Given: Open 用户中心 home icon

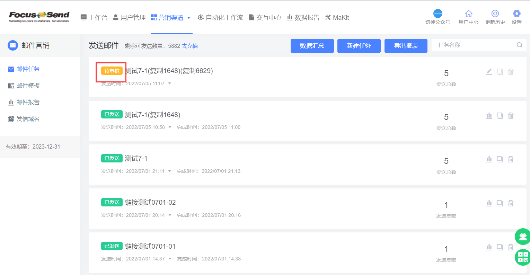Looking at the screenshot, I should pos(468,14).
